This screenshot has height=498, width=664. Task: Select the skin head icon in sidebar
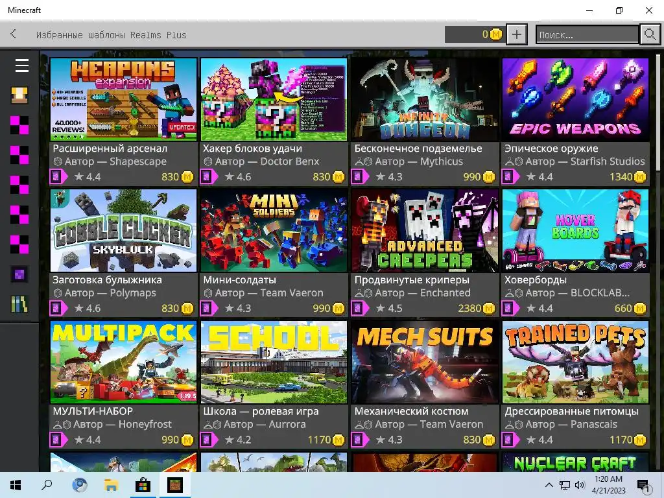19,95
